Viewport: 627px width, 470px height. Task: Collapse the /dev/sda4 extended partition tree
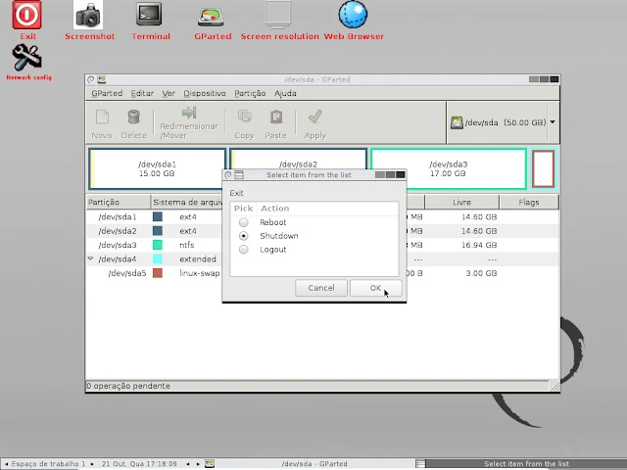91,258
